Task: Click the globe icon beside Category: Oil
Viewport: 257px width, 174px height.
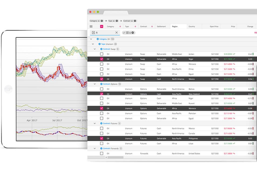Action: [97, 39]
